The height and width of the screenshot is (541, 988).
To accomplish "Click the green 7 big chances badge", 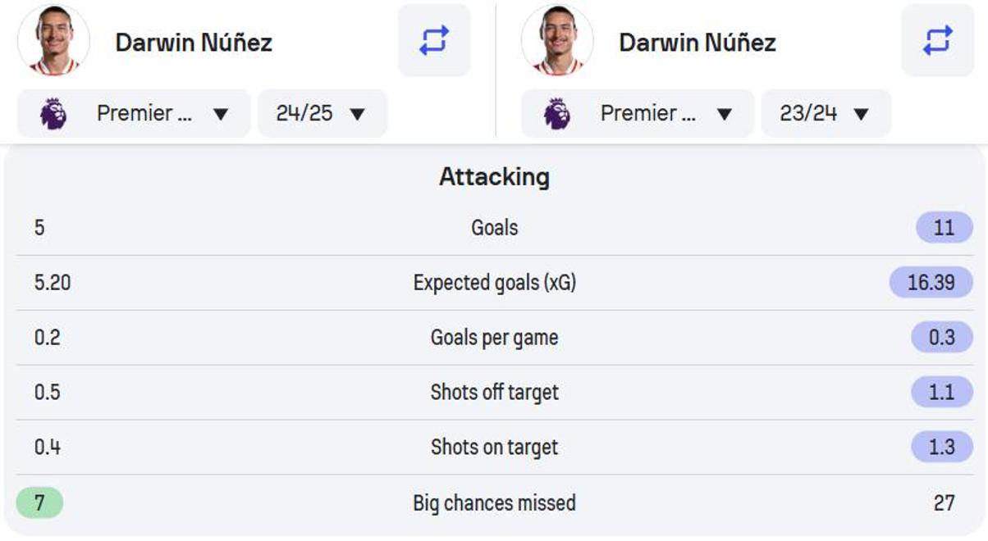I will coord(39,502).
